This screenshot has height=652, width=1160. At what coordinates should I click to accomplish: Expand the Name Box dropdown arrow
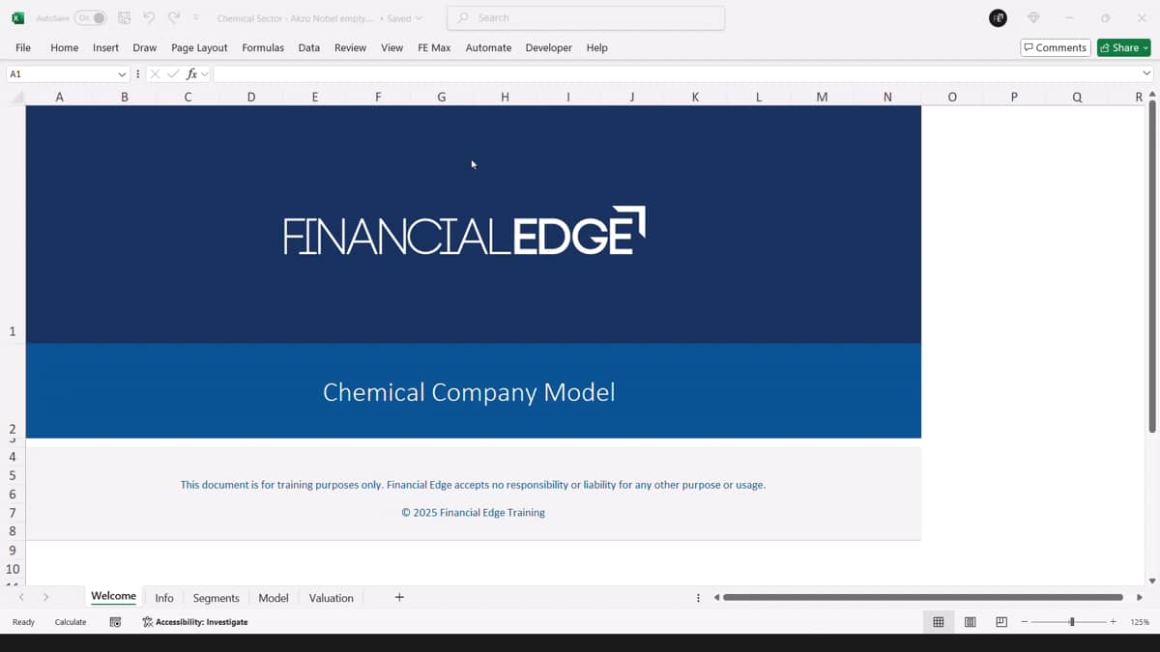point(122,73)
